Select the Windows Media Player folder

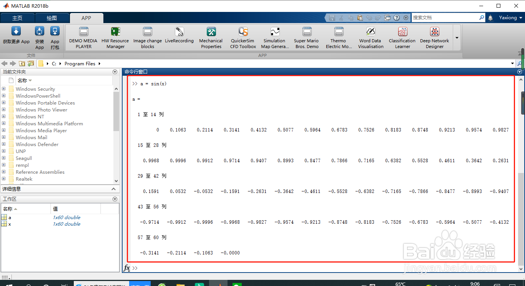(41, 130)
